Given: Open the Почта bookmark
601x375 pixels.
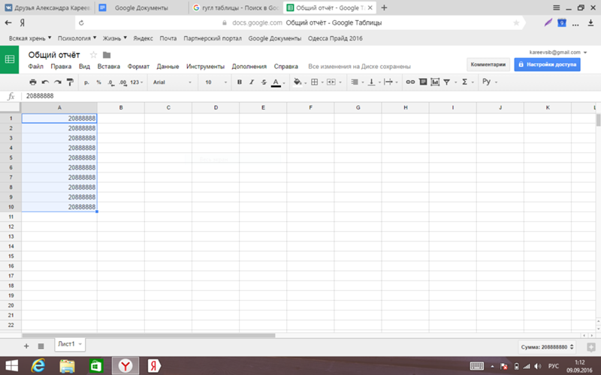Looking at the screenshot, I should coord(168,38).
